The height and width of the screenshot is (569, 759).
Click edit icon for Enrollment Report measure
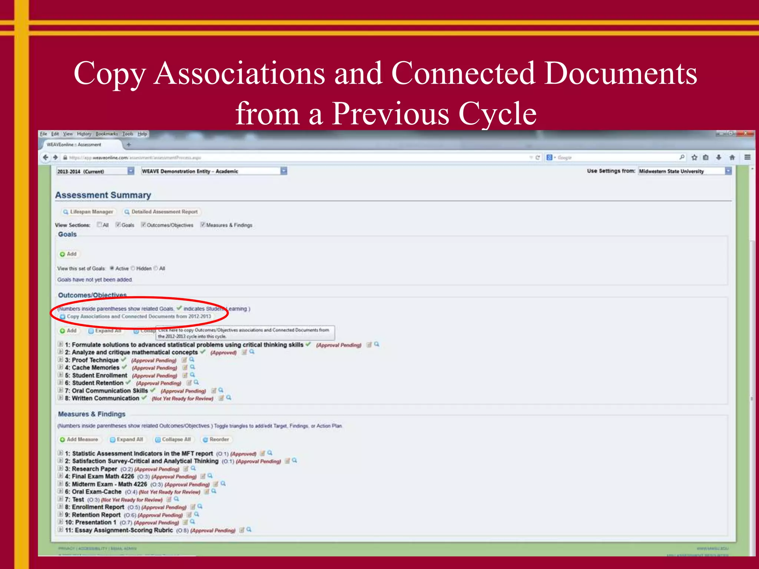tap(193, 507)
